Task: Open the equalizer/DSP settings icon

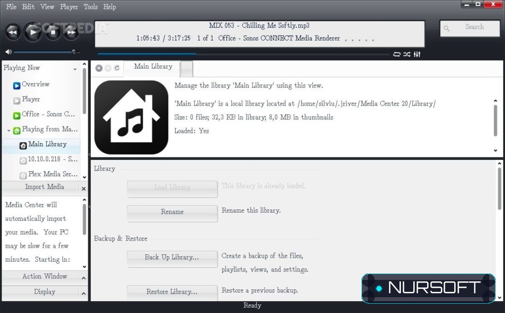Action: click(x=417, y=54)
